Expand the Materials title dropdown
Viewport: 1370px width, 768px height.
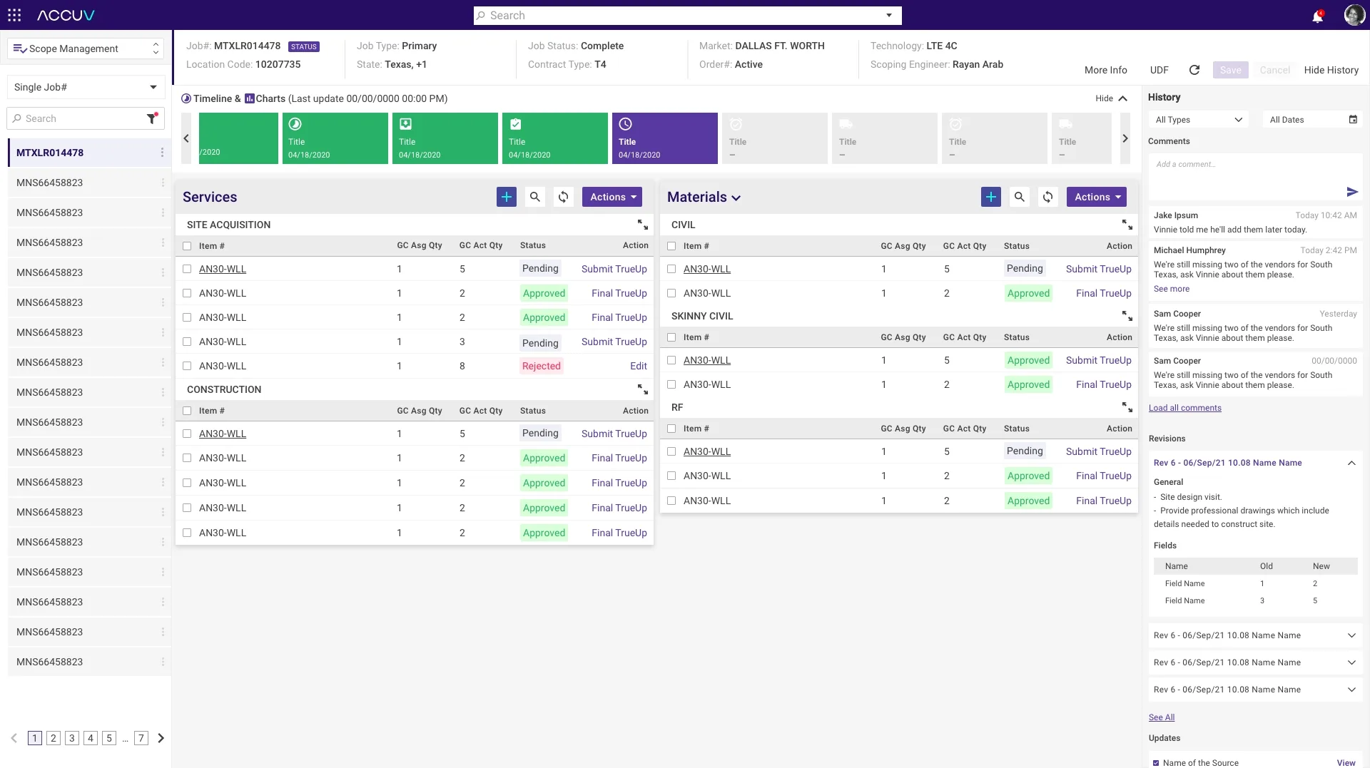pos(736,198)
